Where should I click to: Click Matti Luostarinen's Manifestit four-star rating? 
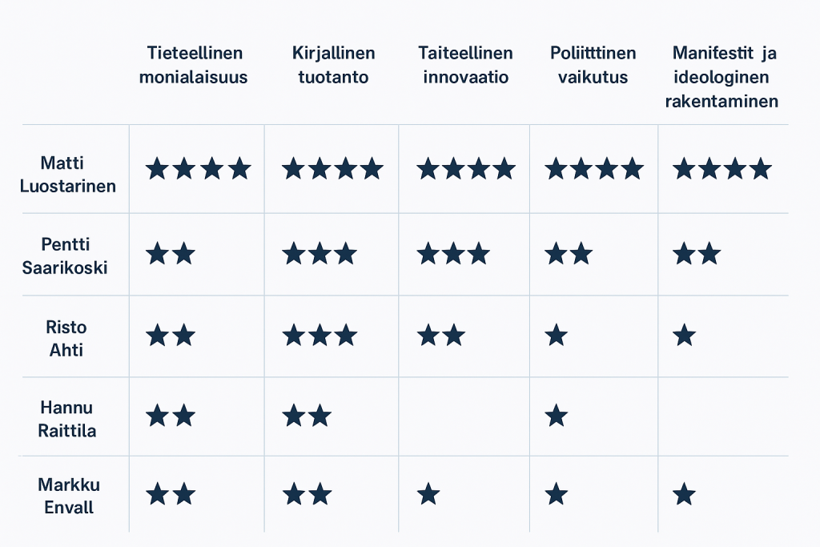coord(722,169)
